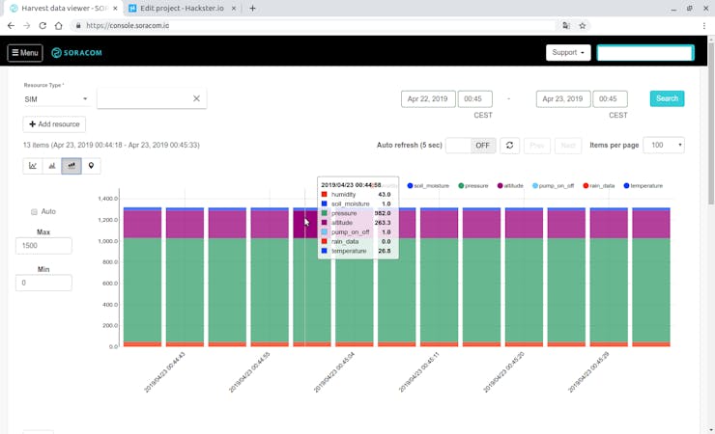Open the end date Apr 23, 2019 picker
The height and width of the screenshot is (434, 715).
562,98
